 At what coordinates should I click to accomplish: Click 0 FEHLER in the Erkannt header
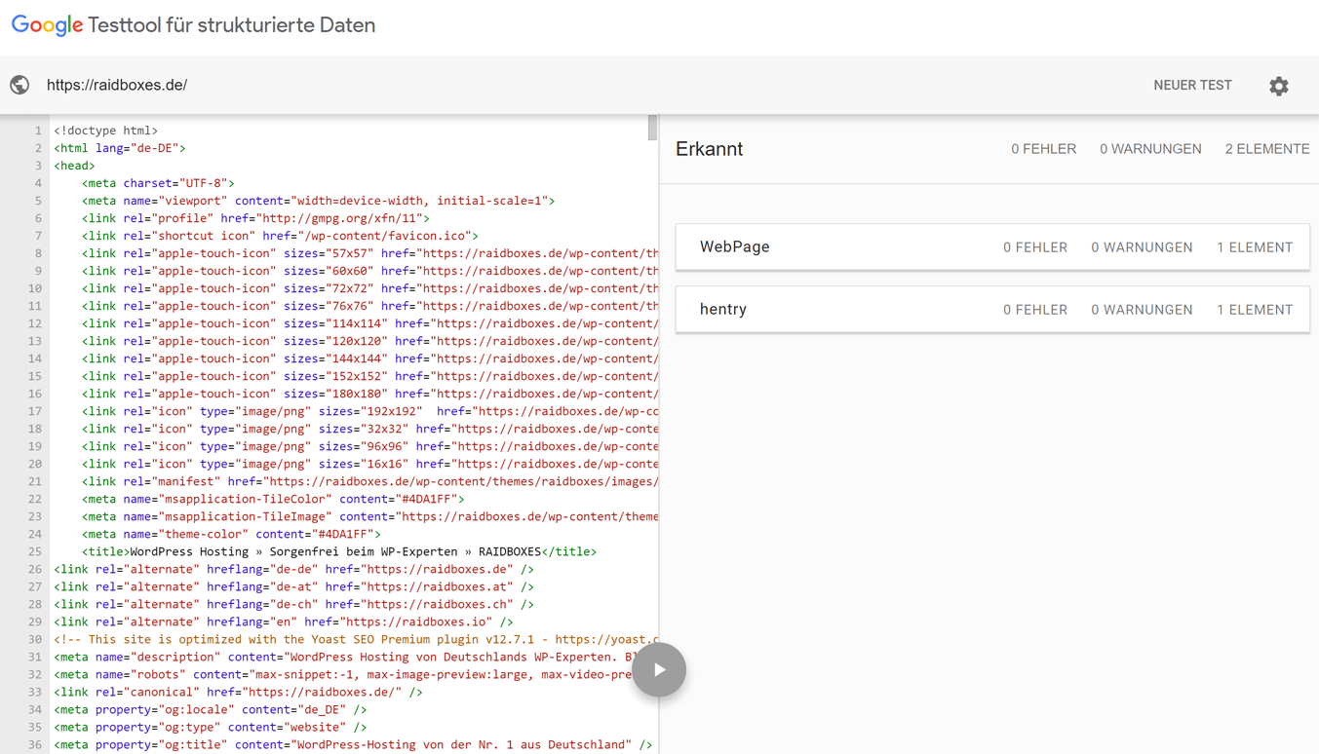[1043, 149]
